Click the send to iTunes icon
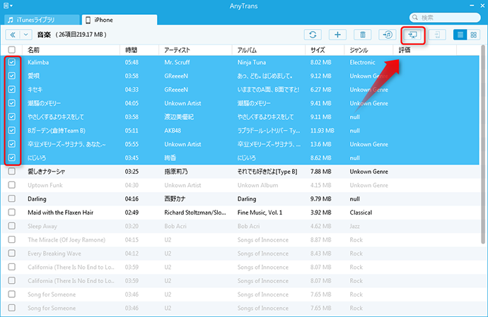The image size is (488, 317). click(x=388, y=35)
